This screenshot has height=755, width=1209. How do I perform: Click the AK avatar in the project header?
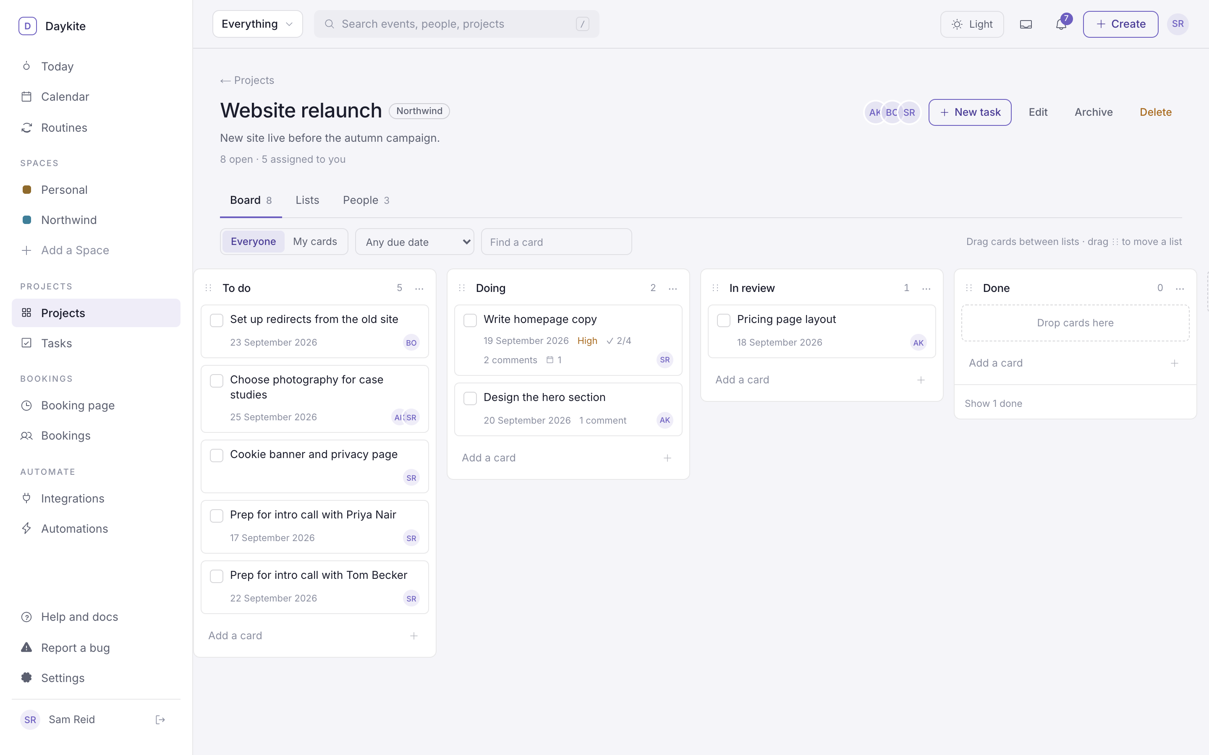click(x=875, y=112)
